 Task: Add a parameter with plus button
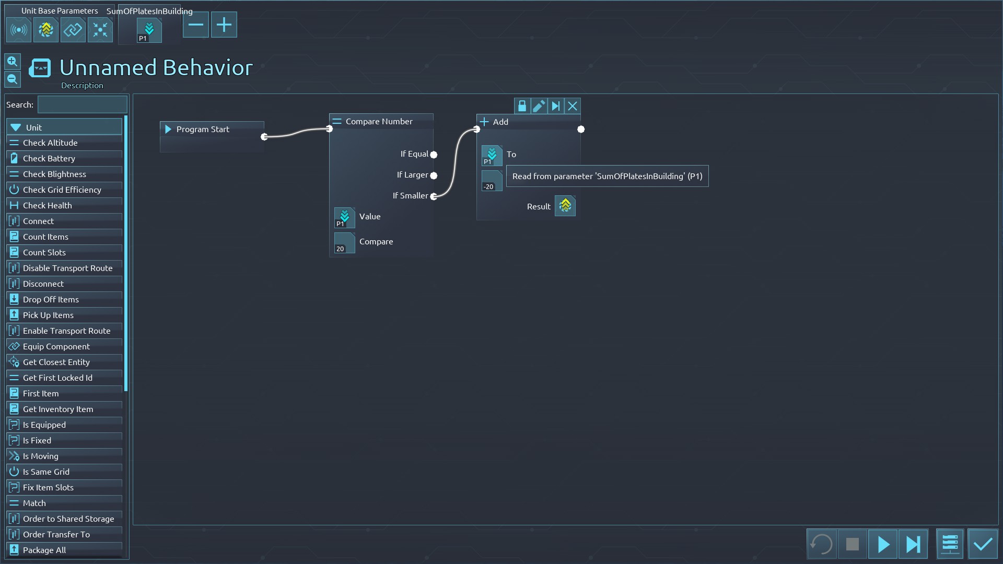(224, 25)
